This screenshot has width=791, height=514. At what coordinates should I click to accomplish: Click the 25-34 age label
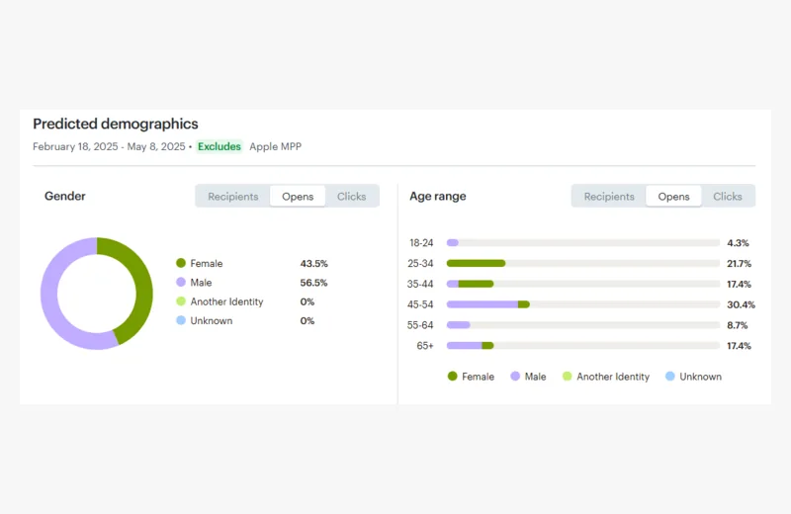420,263
